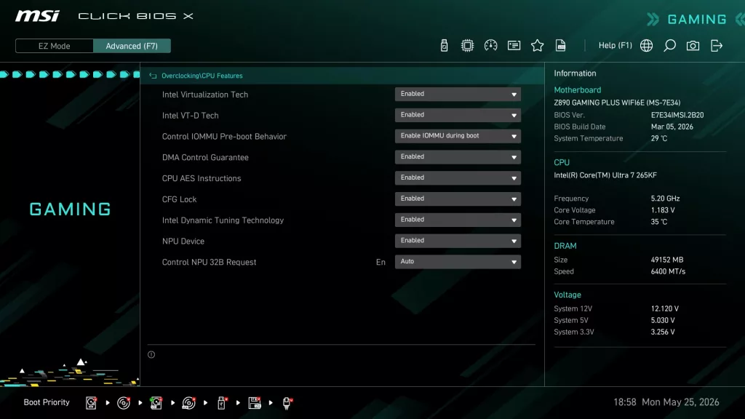The height and width of the screenshot is (419, 745).
Task: Click the 12.120 V System 12V value
Action: point(665,308)
